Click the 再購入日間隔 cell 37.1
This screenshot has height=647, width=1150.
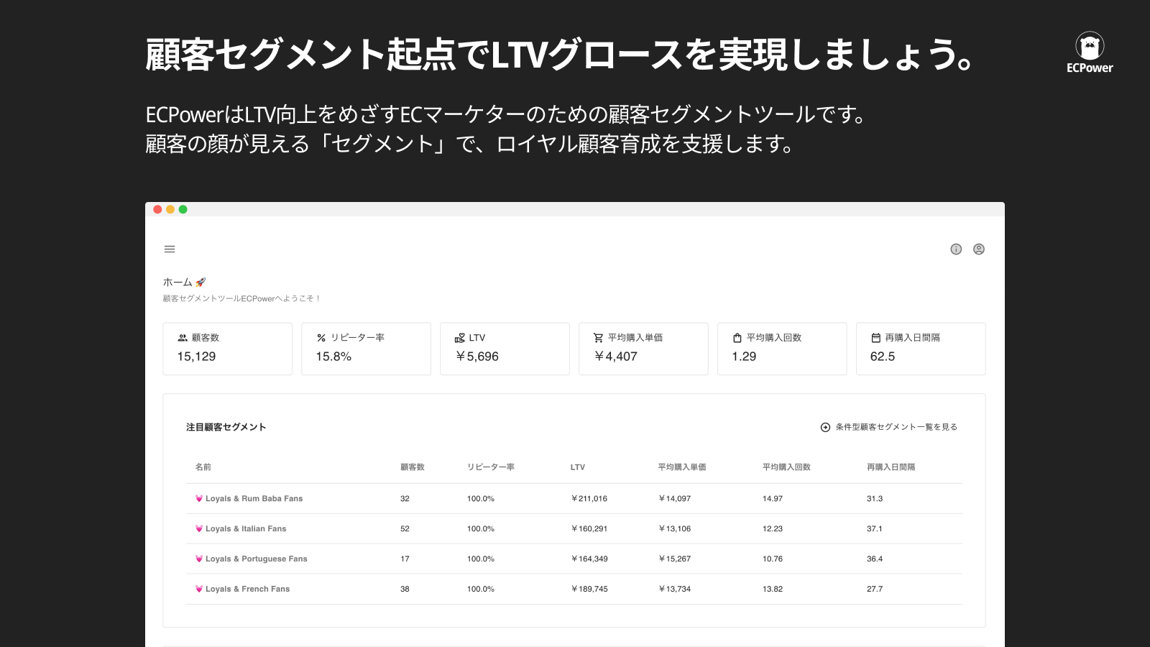(x=875, y=528)
